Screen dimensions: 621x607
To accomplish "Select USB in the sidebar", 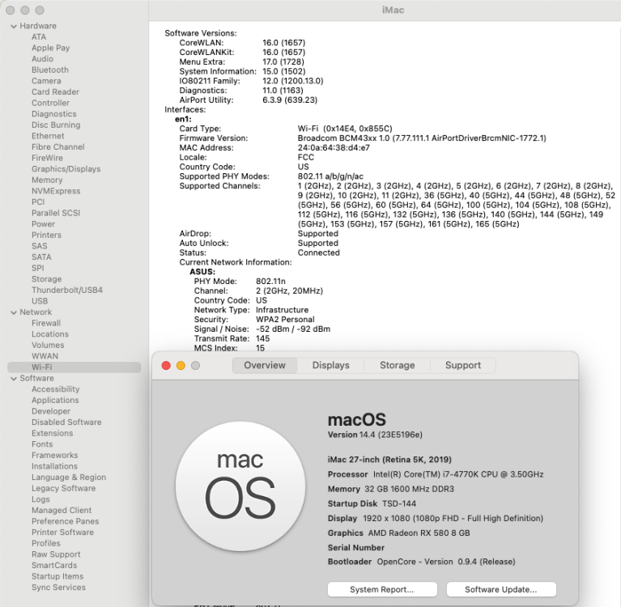I will [x=40, y=301].
